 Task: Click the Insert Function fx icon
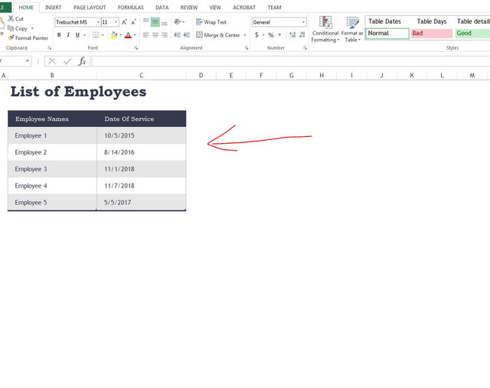tap(82, 61)
